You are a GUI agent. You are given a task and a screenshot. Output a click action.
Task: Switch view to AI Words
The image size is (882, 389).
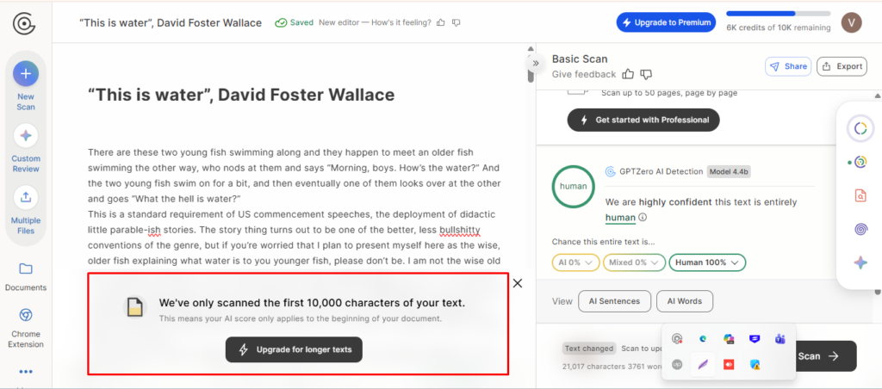point(685,301)
